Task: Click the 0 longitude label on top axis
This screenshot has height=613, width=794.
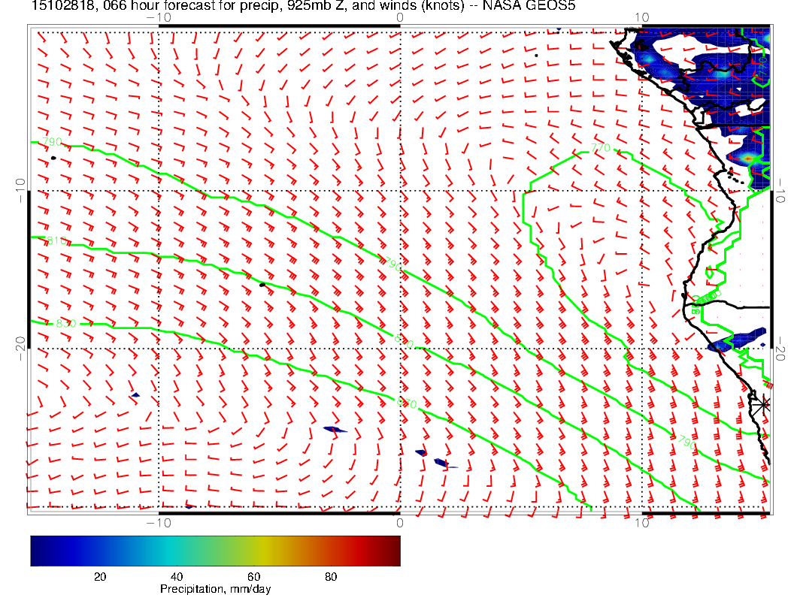Action: 399,17
